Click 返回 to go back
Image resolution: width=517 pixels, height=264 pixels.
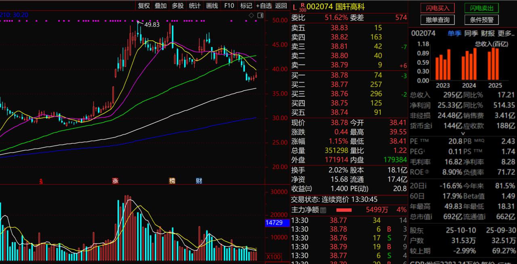281,6
